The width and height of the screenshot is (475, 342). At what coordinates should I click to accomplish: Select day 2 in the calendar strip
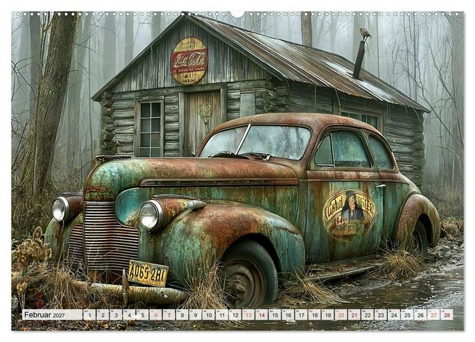pyautogui.click(x=103, y=315)
